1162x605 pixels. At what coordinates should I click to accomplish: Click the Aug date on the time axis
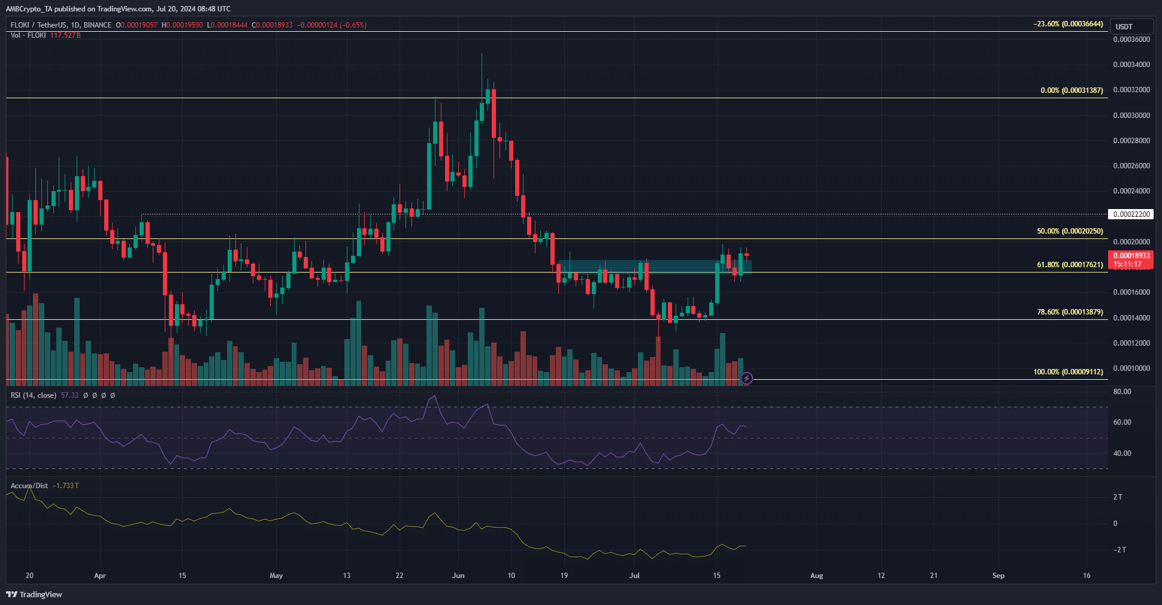coord(816,576)
